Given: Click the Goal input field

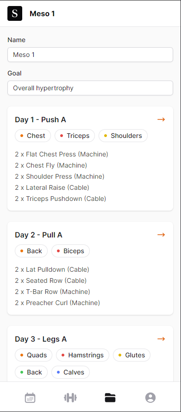Looking at the screenshot, I should click(90, 88).
